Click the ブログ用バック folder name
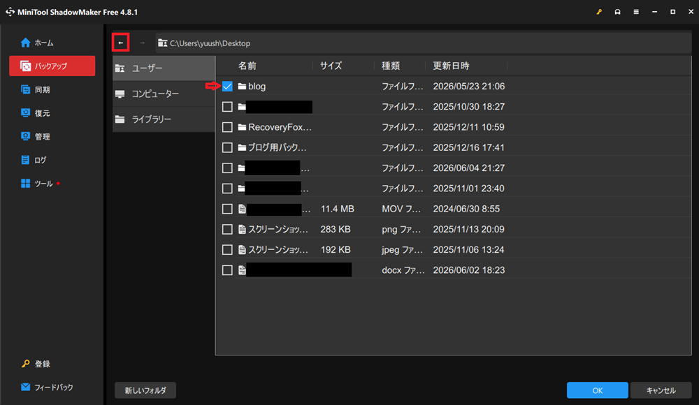This screenshot has height=405, width=699. coord(278,147)
